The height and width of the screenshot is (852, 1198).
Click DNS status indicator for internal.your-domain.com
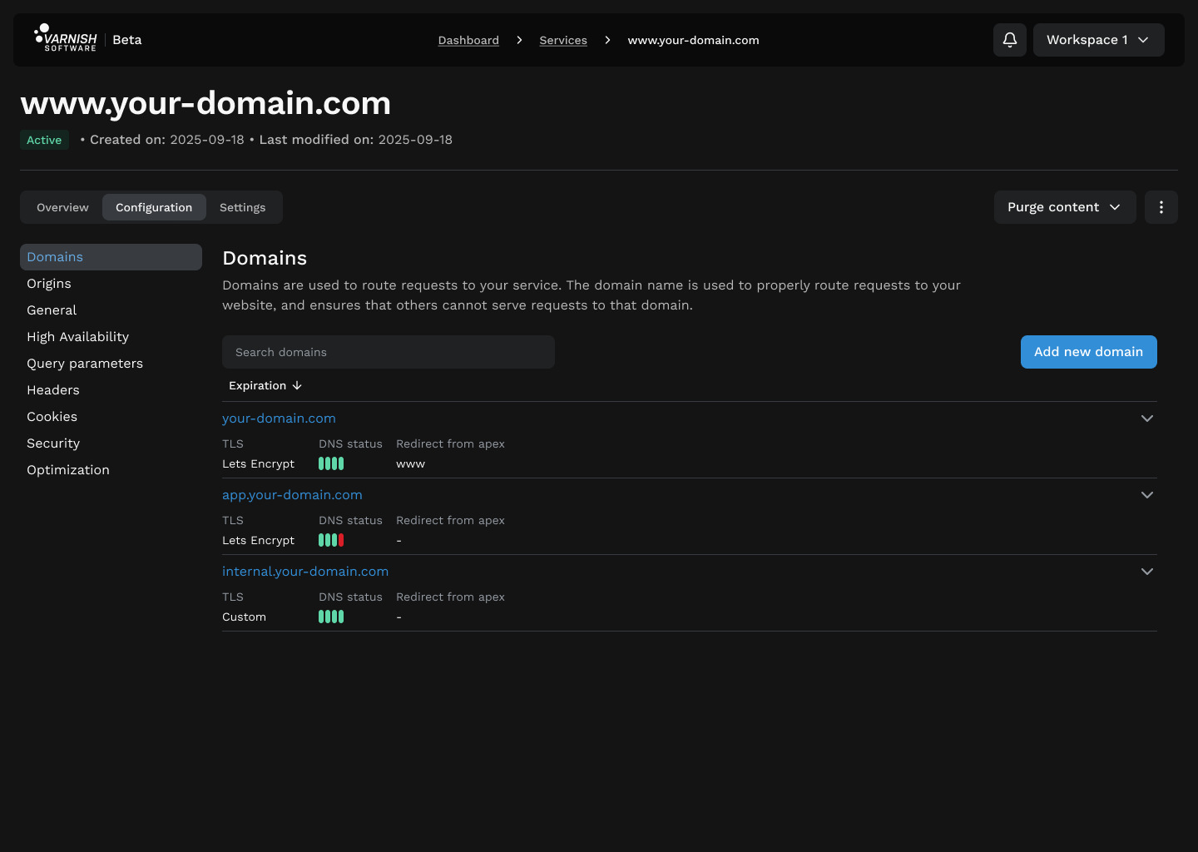tap(331, 617)
